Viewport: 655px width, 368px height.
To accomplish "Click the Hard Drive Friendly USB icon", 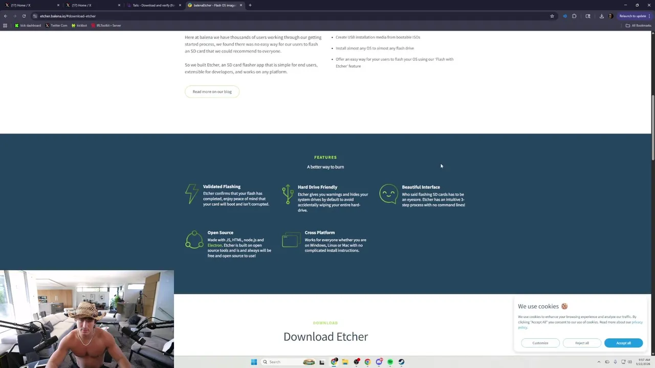I will click(x=288, y=194).
